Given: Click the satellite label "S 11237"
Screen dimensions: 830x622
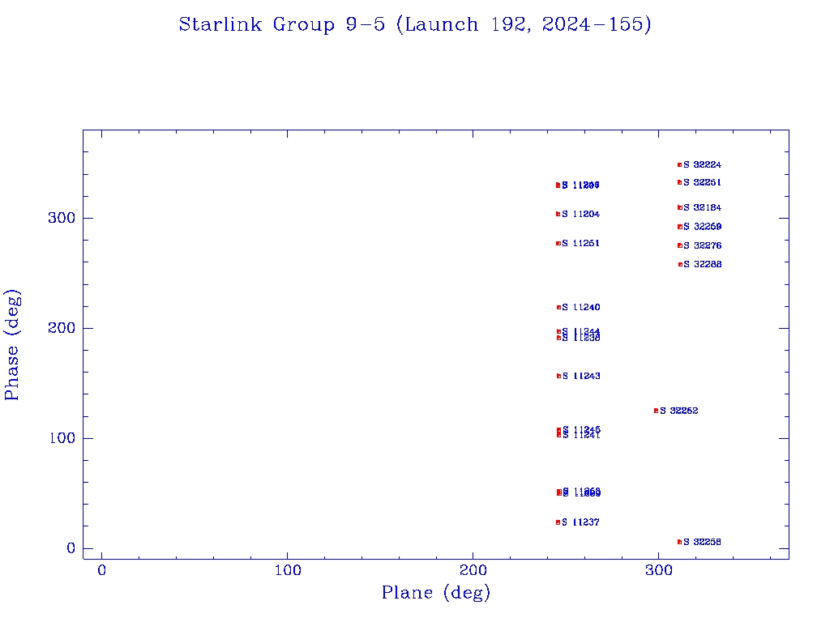Looking at the screenshot, I should tap(580, 522).
